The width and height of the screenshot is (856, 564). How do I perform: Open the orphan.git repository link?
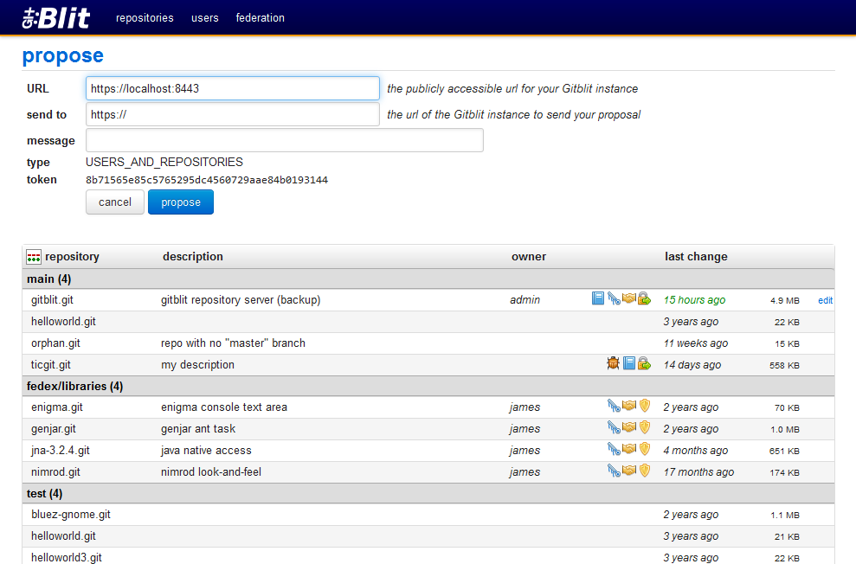tap(57, 343)
